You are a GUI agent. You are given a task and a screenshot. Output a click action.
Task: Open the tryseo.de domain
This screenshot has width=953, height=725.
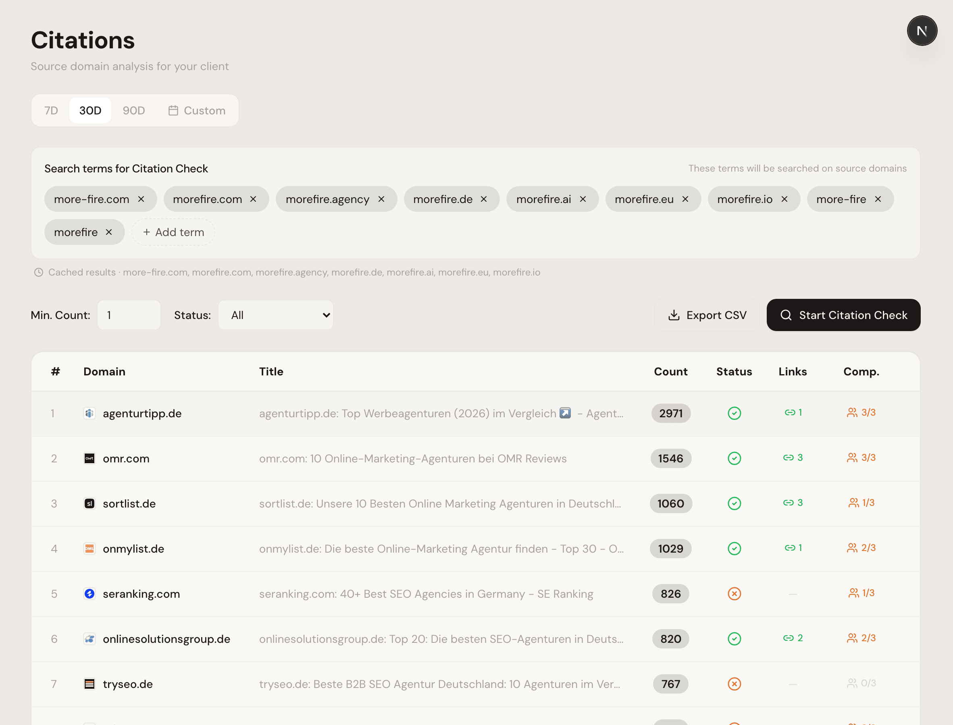128,684
